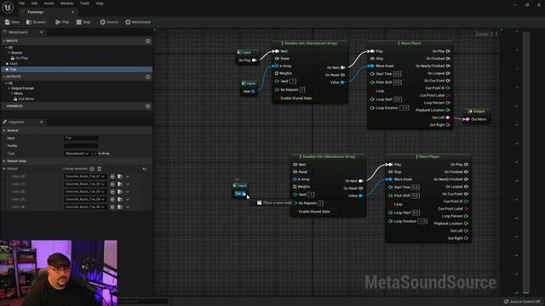The height and width of the screenshot is (306, 545).
Task: Add a new variable with plus icon
Action: pos(147,106)
